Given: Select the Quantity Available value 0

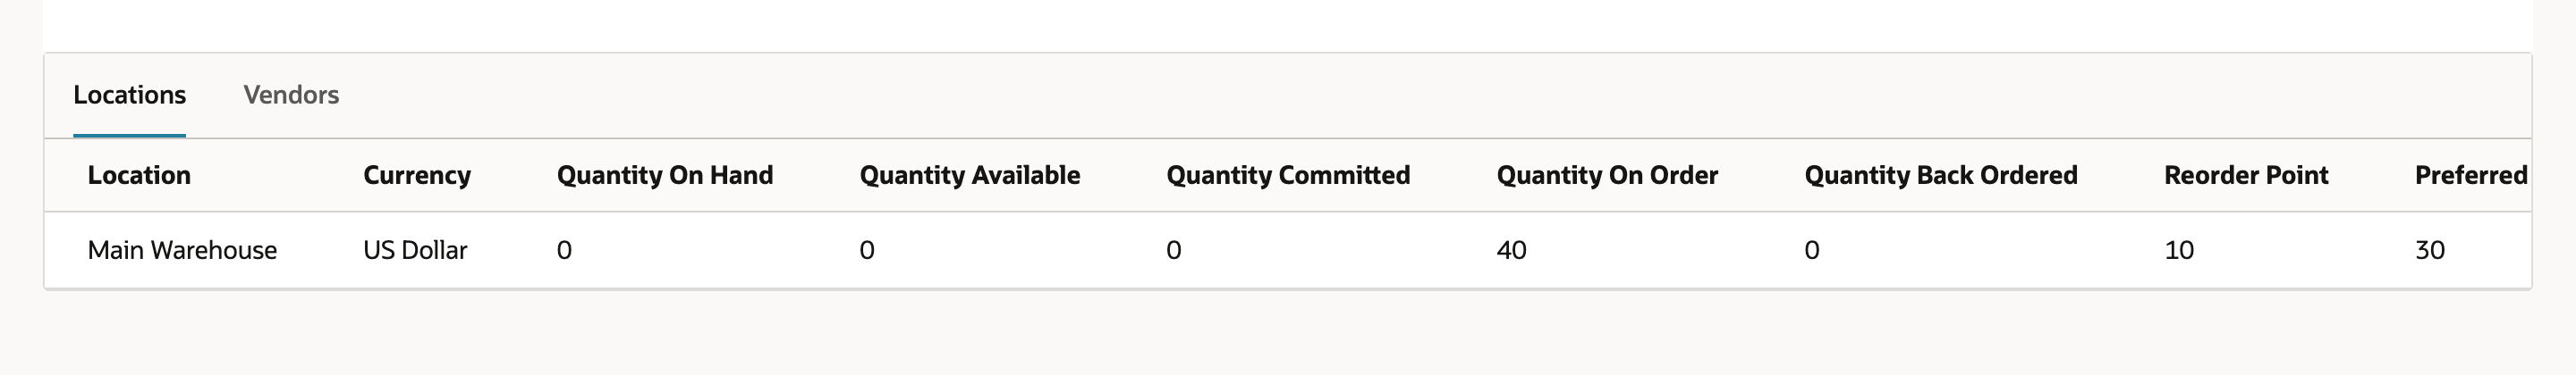Looking at the screenshot, I should click(867, 250).
